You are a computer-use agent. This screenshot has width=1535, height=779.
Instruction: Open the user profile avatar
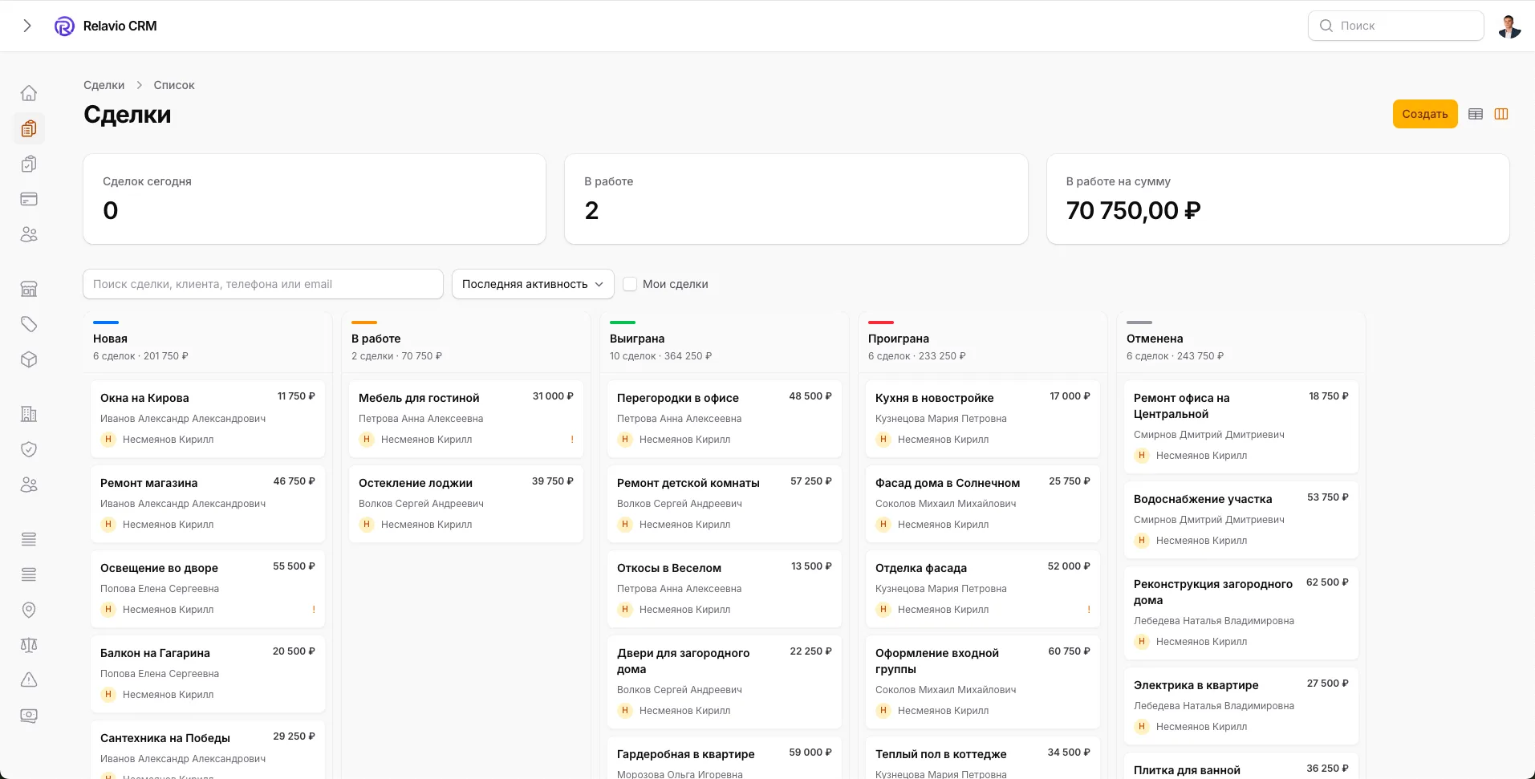(1509, 26)
